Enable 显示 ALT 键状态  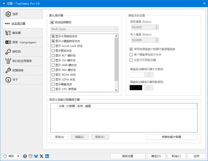point(53,55)
